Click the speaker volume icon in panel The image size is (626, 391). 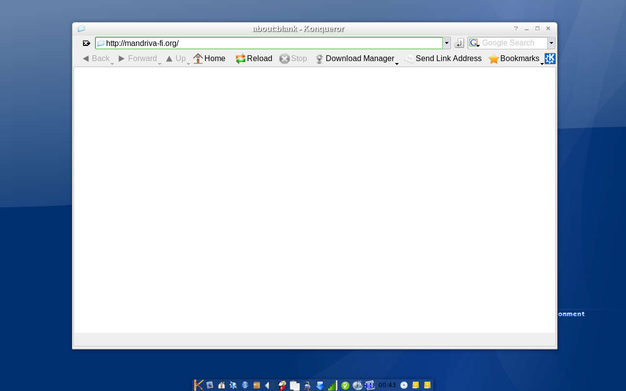(267, 385)
